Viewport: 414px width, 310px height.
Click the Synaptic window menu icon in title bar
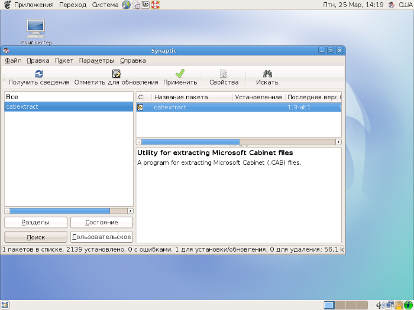click(x=6, y=50)
